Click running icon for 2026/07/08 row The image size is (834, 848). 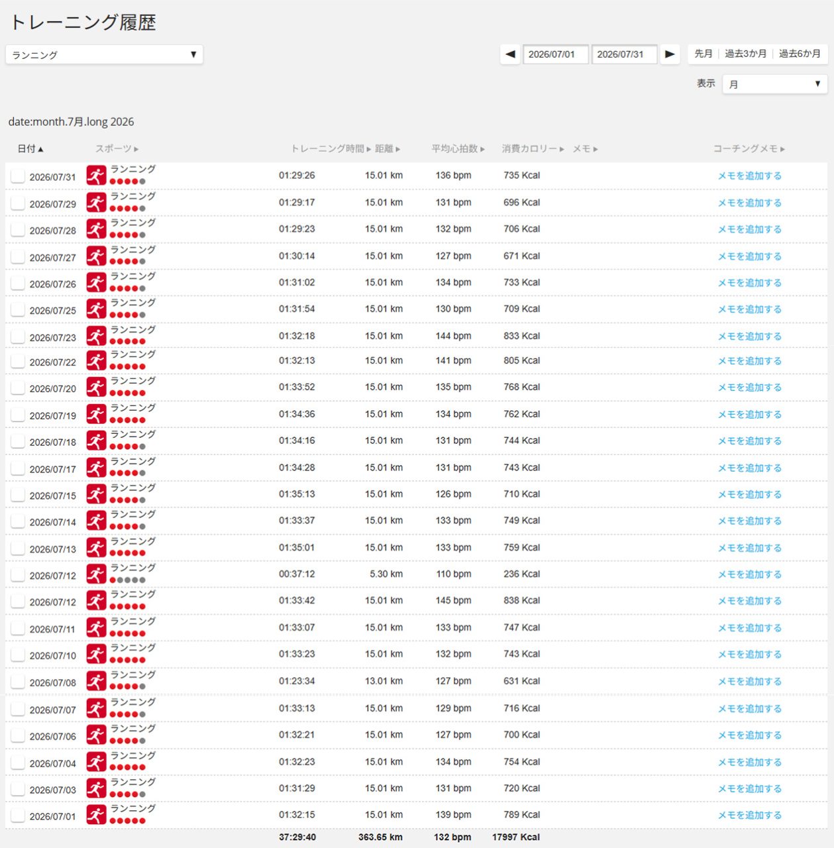pos(97,682)
